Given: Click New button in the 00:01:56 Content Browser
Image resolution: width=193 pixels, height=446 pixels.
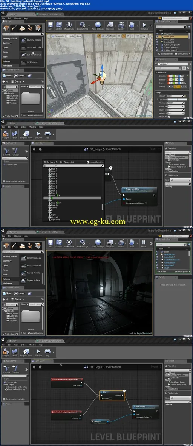Looking at the screenshot, I should (x=8, y=75).
